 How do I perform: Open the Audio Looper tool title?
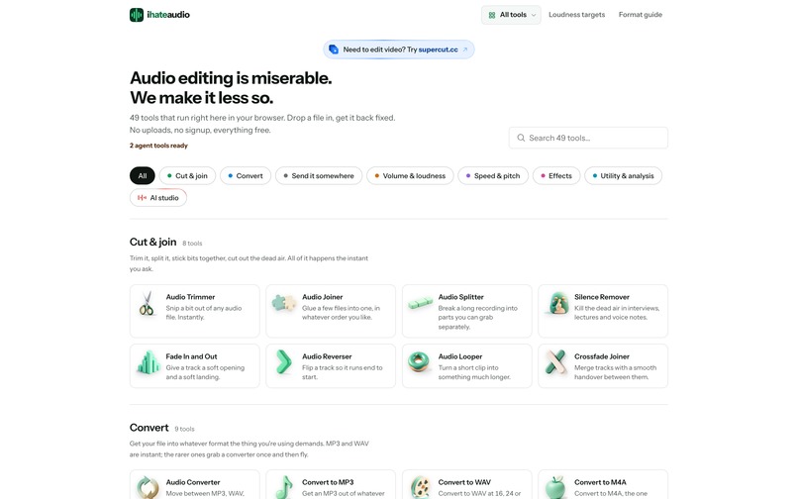click(460, 356)
